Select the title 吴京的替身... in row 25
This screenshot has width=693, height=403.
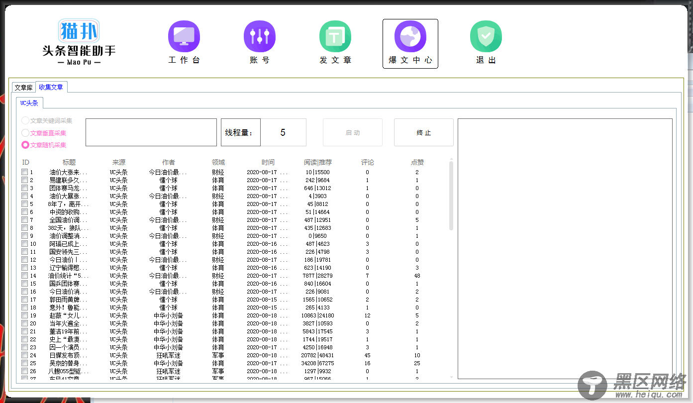click(x=69, y=363)
